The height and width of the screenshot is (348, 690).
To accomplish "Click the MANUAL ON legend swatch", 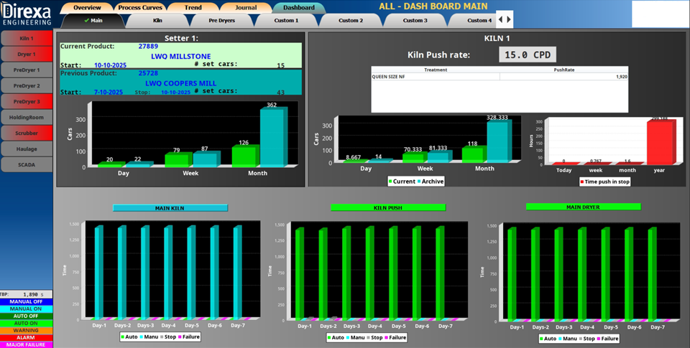I will point(27,309).
